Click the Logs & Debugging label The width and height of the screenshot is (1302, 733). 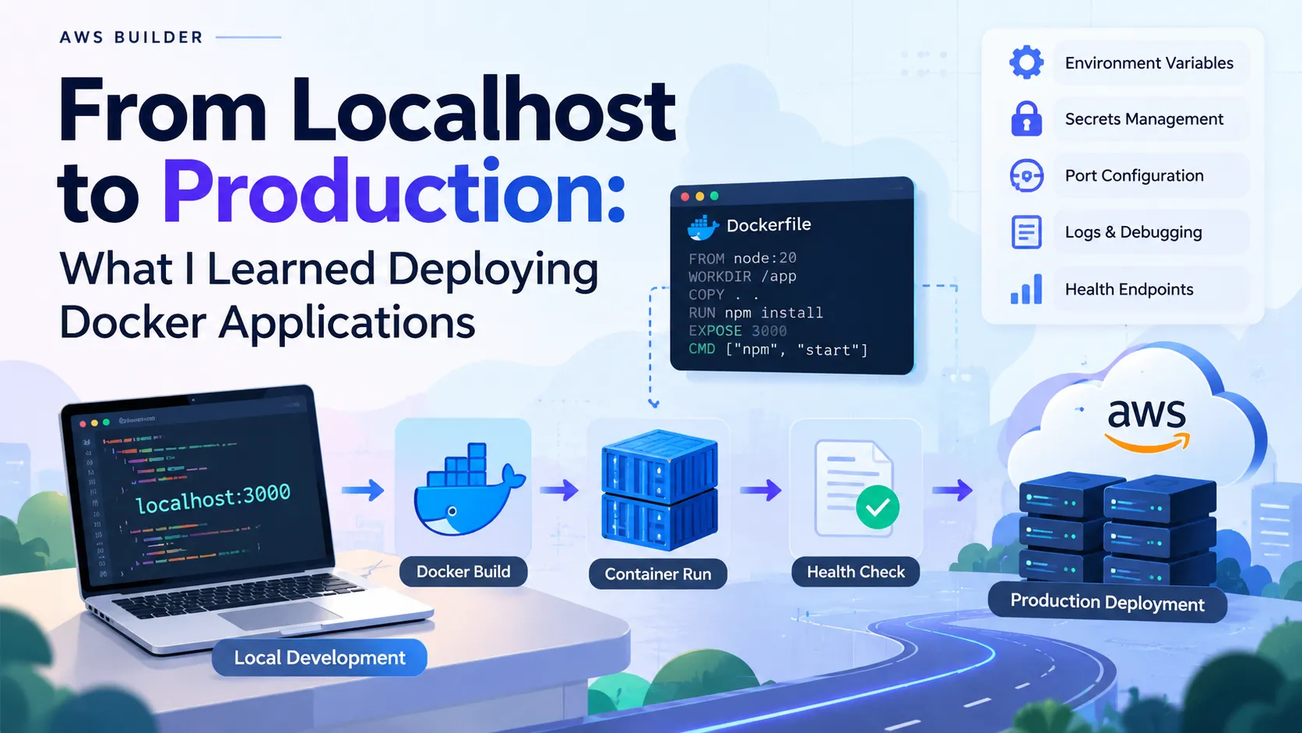pyautogui.click(x=1133, y=232)
